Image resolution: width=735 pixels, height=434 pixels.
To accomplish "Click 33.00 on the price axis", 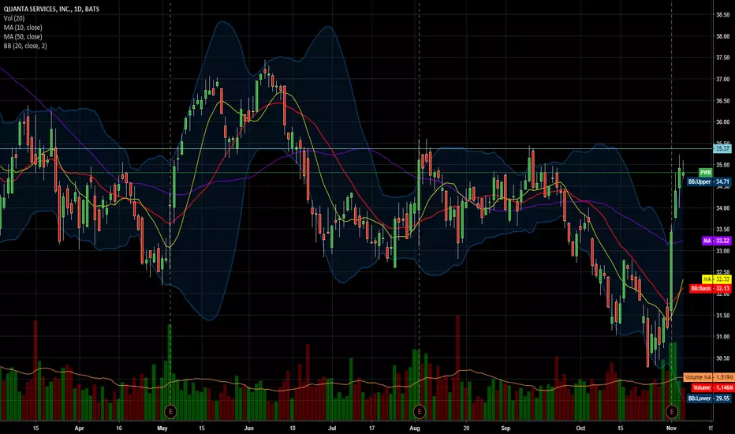I will pyautogui.click(x=722, y=251).
